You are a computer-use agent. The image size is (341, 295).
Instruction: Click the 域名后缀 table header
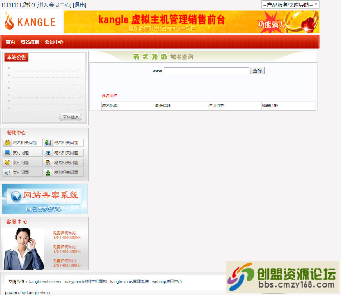(110, 105)
